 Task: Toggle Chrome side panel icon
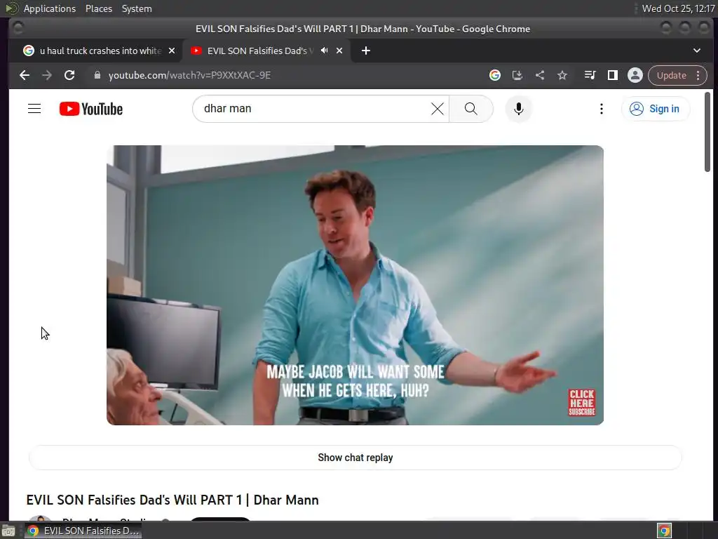(613, 75)
